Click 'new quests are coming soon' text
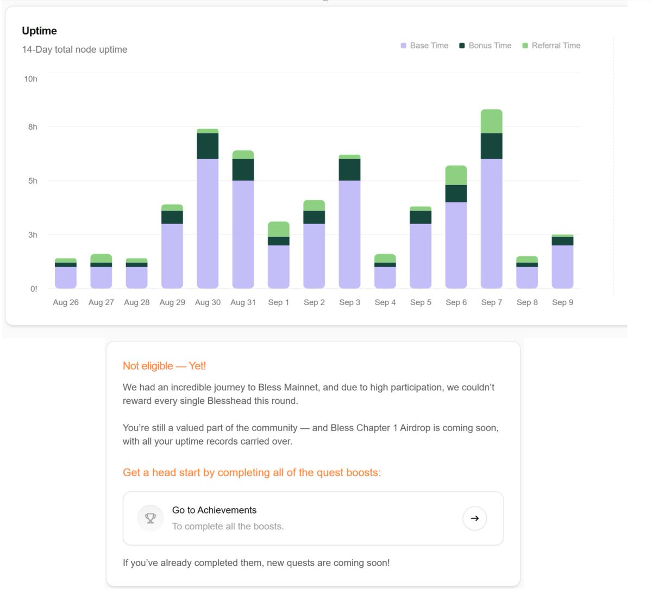The height and width of the screenshot is (595, 652). pos(328,562)
